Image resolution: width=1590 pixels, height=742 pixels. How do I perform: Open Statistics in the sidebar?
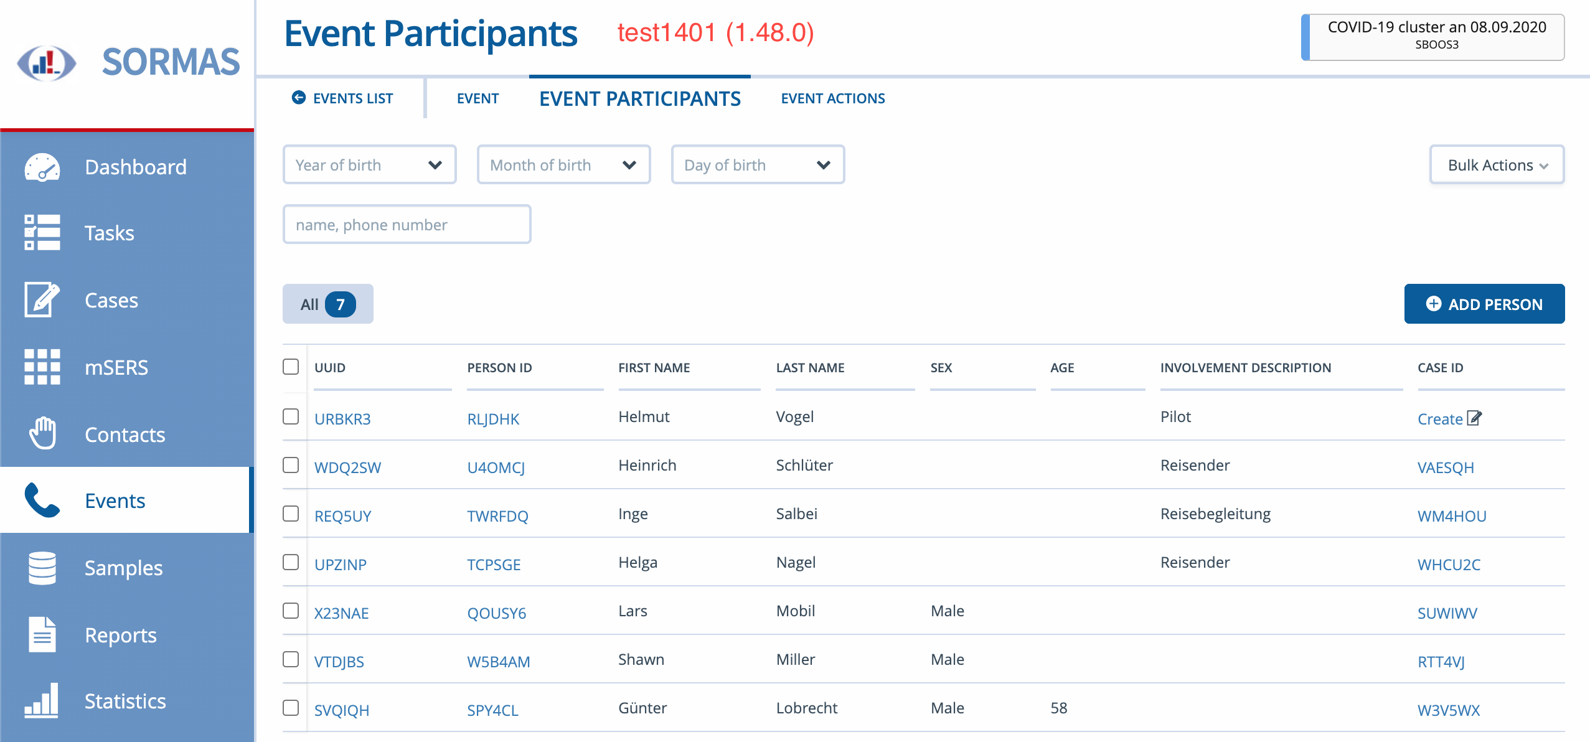(x=127, y=701)
